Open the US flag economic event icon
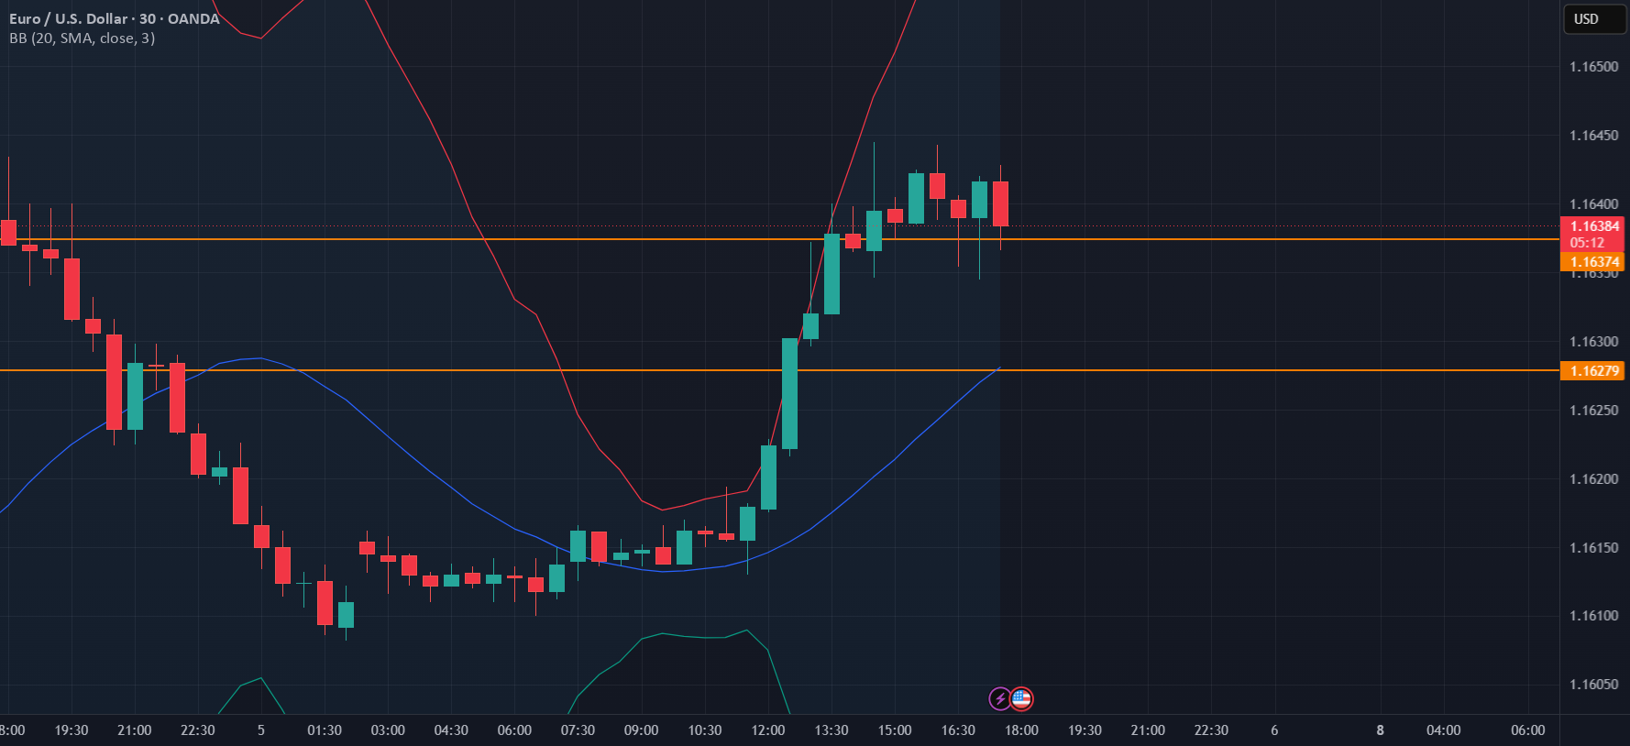The height and width of the screenshot is (746, 1630). pyautogui.click(x=1021, y=699)
